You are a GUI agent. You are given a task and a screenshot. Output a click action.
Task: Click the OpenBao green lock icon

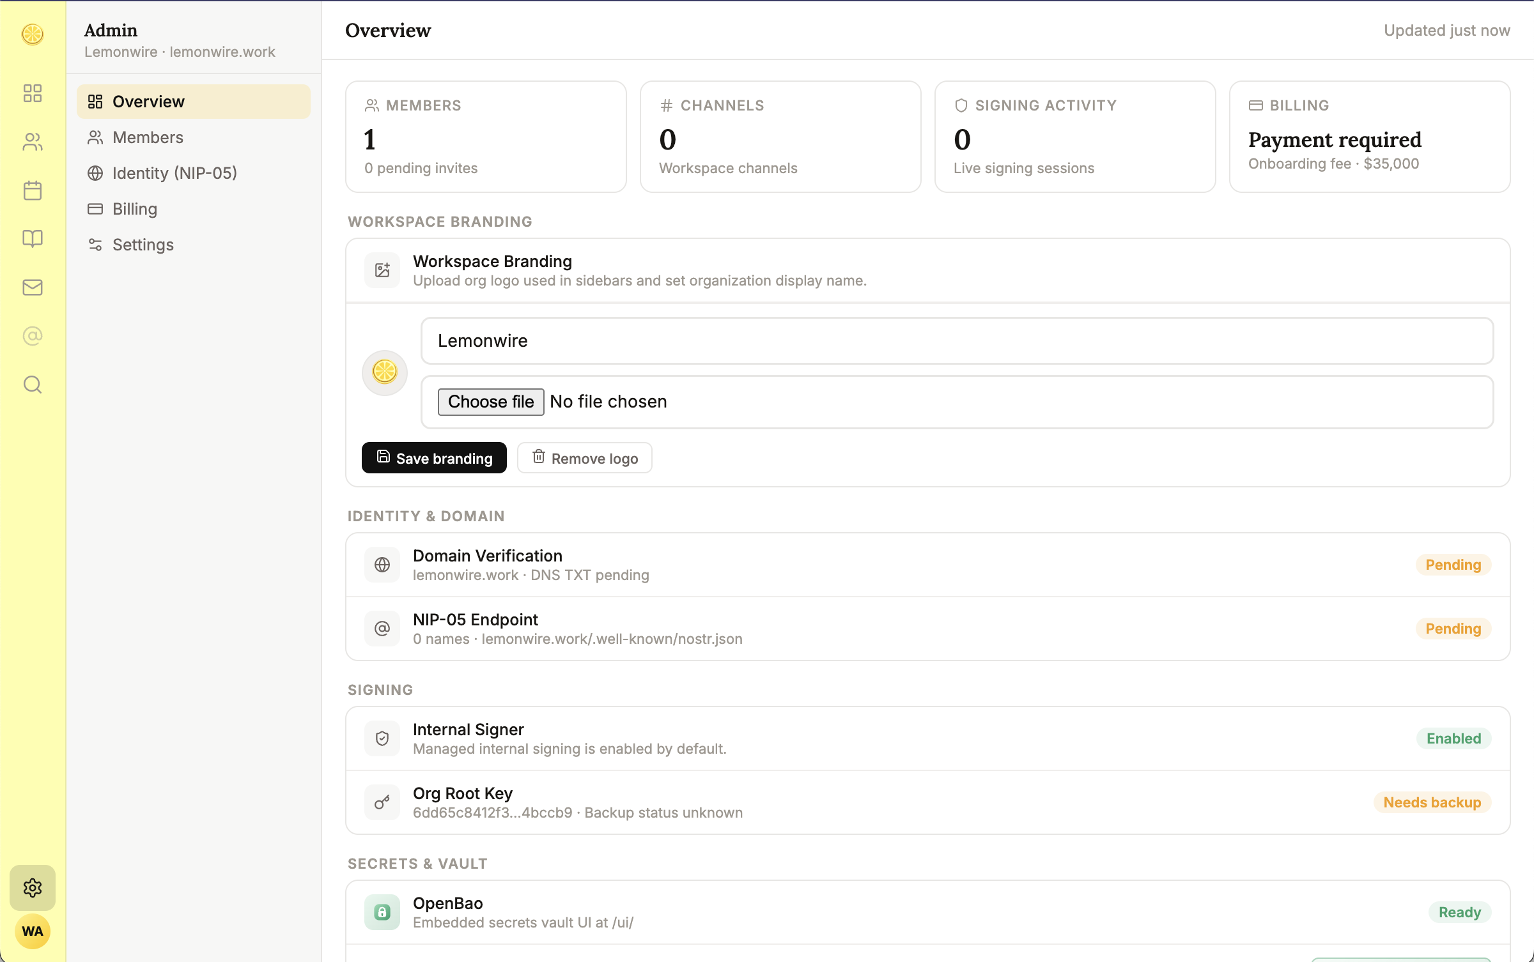(x=382, y=912)
